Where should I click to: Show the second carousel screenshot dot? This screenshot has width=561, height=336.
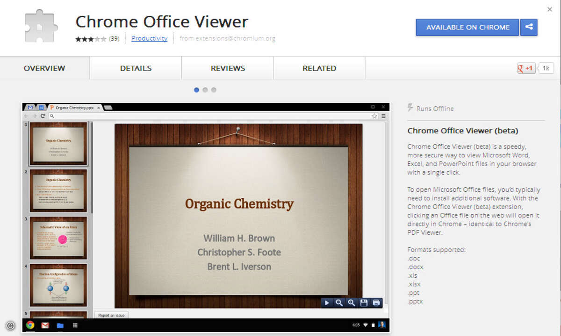pyautogui.click(x=205, y=90)
